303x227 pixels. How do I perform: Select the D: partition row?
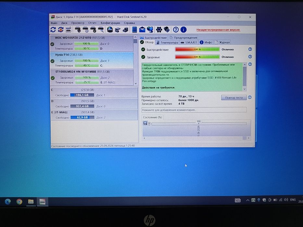pyautogui.click(x=94, y=104)
